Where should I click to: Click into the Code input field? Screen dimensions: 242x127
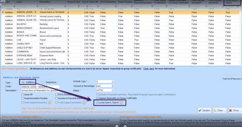40,87
